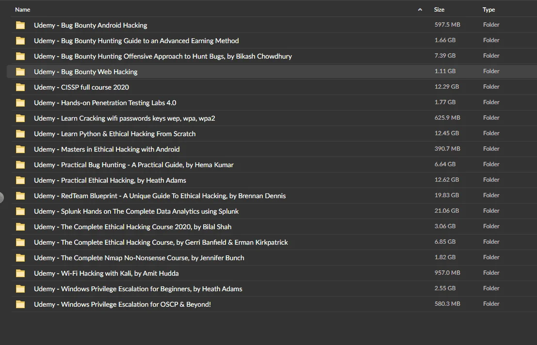537x345 pixels.
Task: Select Udemy - Bug Bounty Android Hacking name
Action: pyautogui.click(x=90, y=25)
